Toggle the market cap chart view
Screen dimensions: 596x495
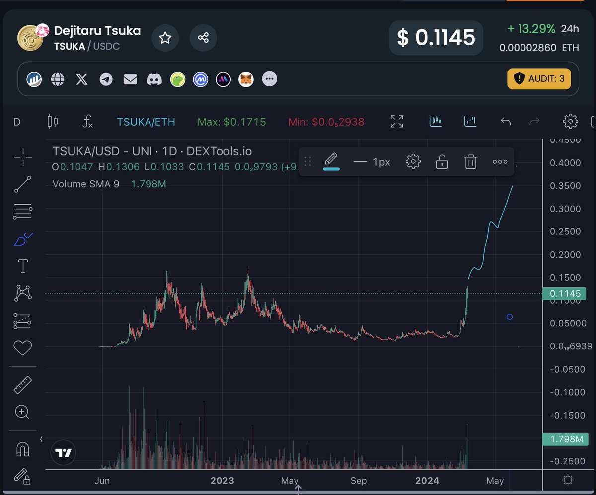pos(470,121)
